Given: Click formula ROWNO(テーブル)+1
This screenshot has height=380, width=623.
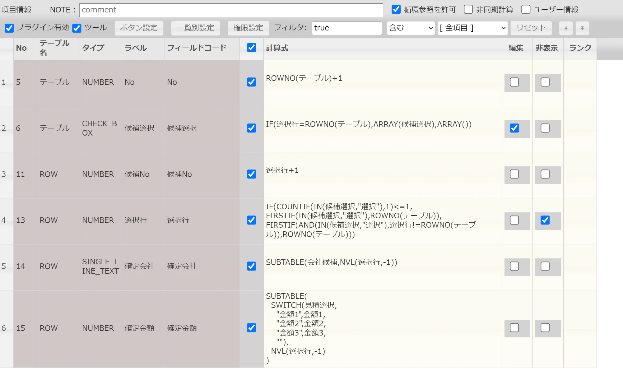Looking at the screenshot, I should [304, 78].
